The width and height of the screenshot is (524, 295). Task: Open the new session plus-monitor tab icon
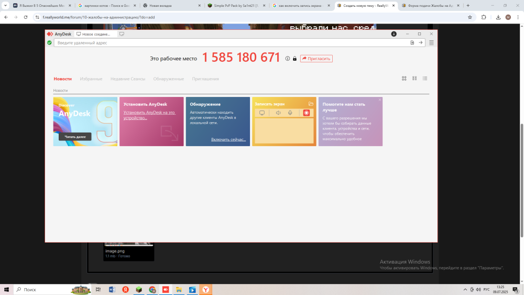pos(122,34)
